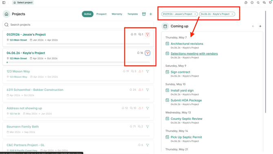Viewport: 273px width, 154px height.
Task: Open the archived projects icon
Action: point(144,14)
